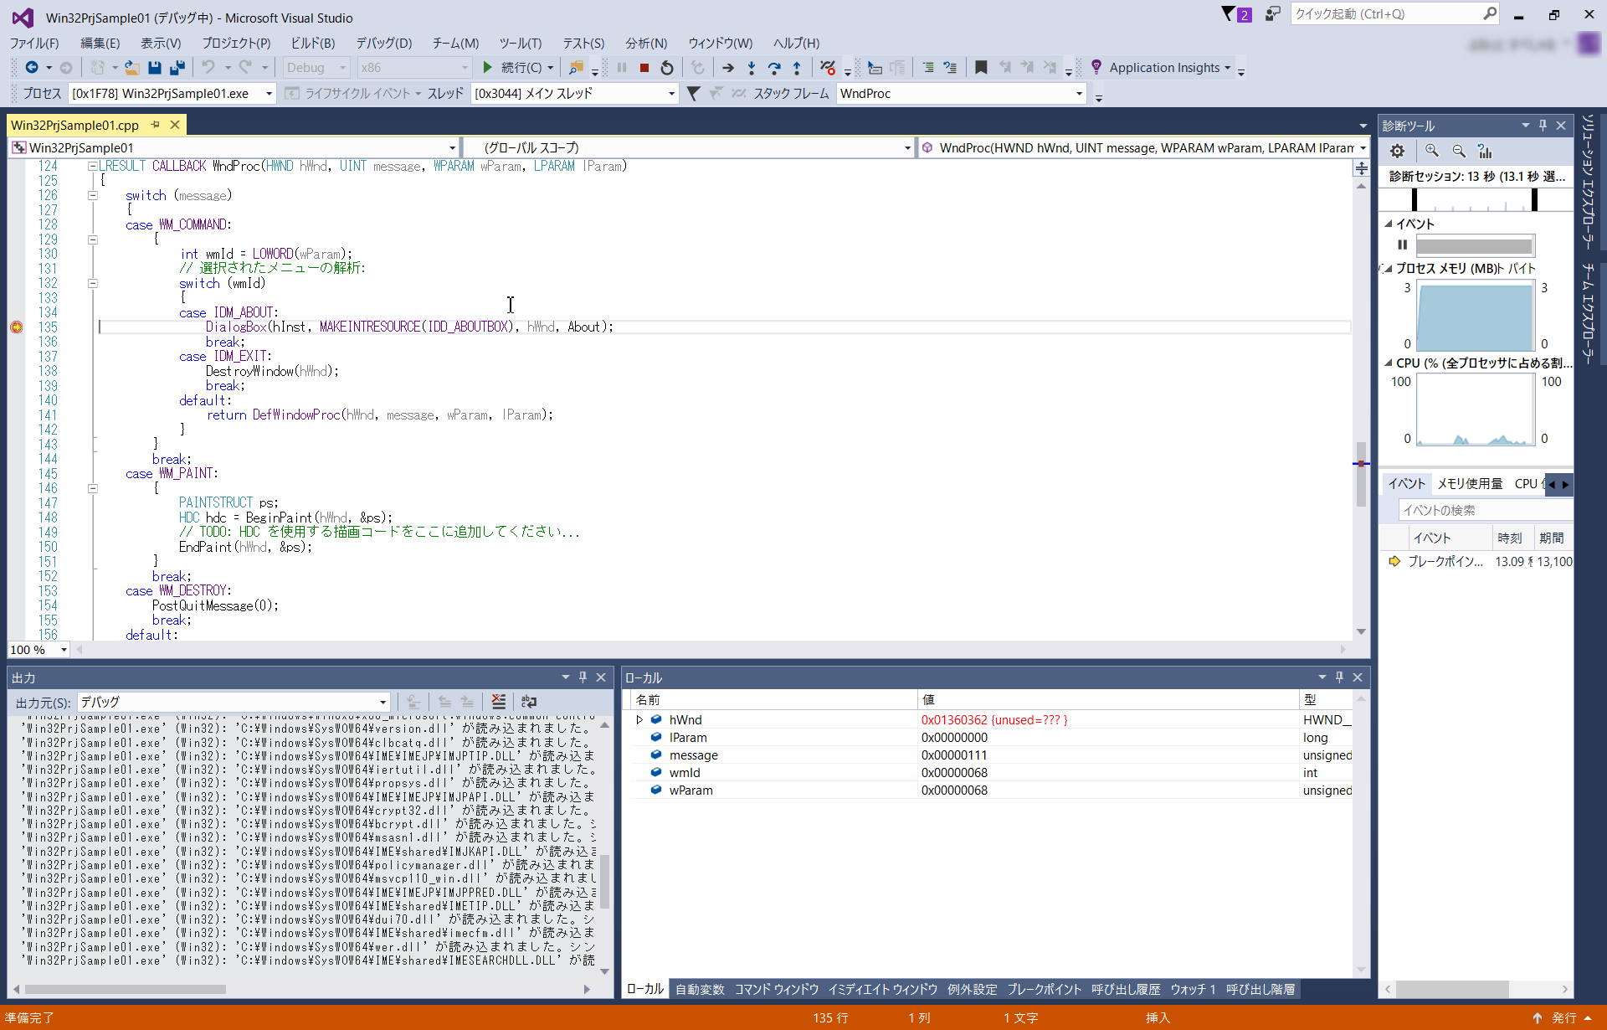Viewport: 1607px width, 1030px height.
Task: Open the デバッグ(D) menu
Action: pos(383,44)
